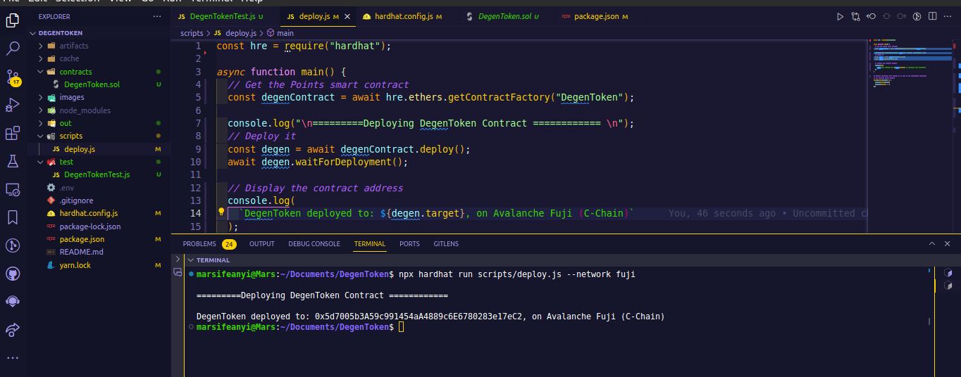Open the Remote Explorer view
961x377 pixels.
(13, 189)
